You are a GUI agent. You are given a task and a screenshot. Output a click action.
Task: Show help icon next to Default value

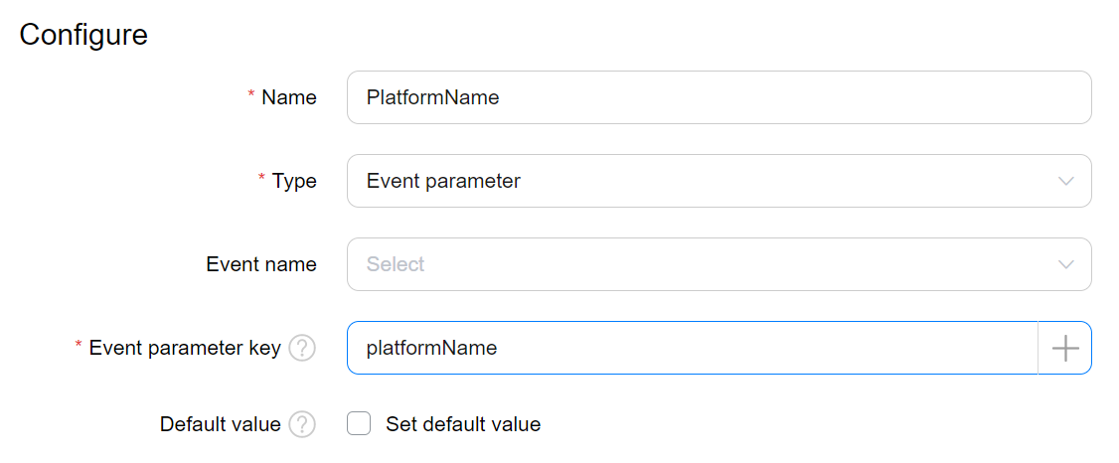tap(302, 425)
